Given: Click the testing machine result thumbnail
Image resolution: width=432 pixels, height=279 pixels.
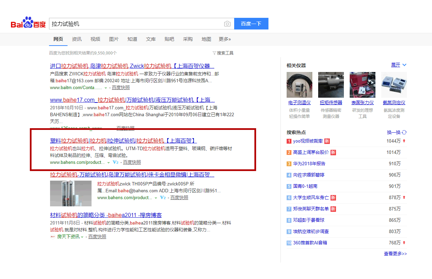Looking at the screenshot, I should click(x=71, y=193).
